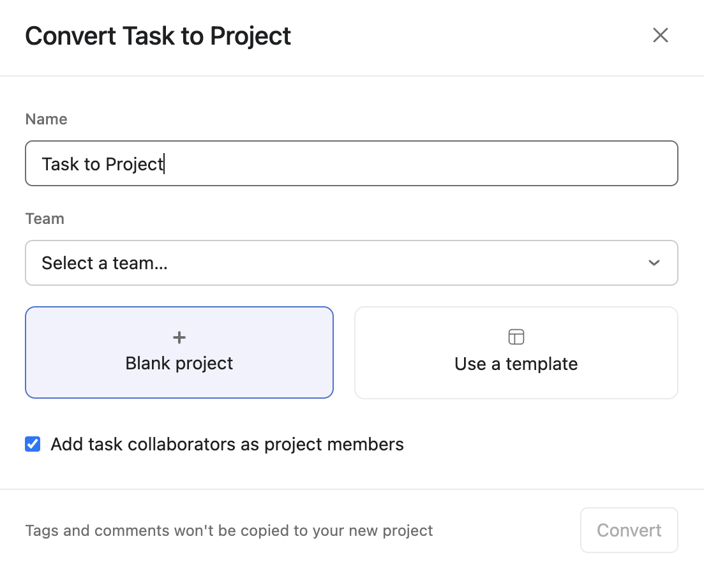Click the "Convert Task to Project" dialog title
704x562 pixels.
tap(158, 36)
